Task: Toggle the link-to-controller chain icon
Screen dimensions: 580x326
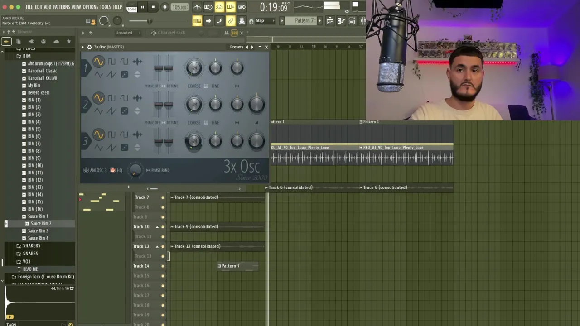Action: [231, 21]
